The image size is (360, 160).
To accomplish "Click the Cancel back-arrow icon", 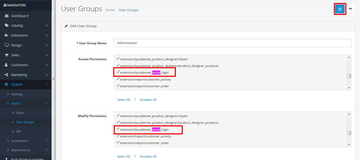I will click(x=350, y=9).
